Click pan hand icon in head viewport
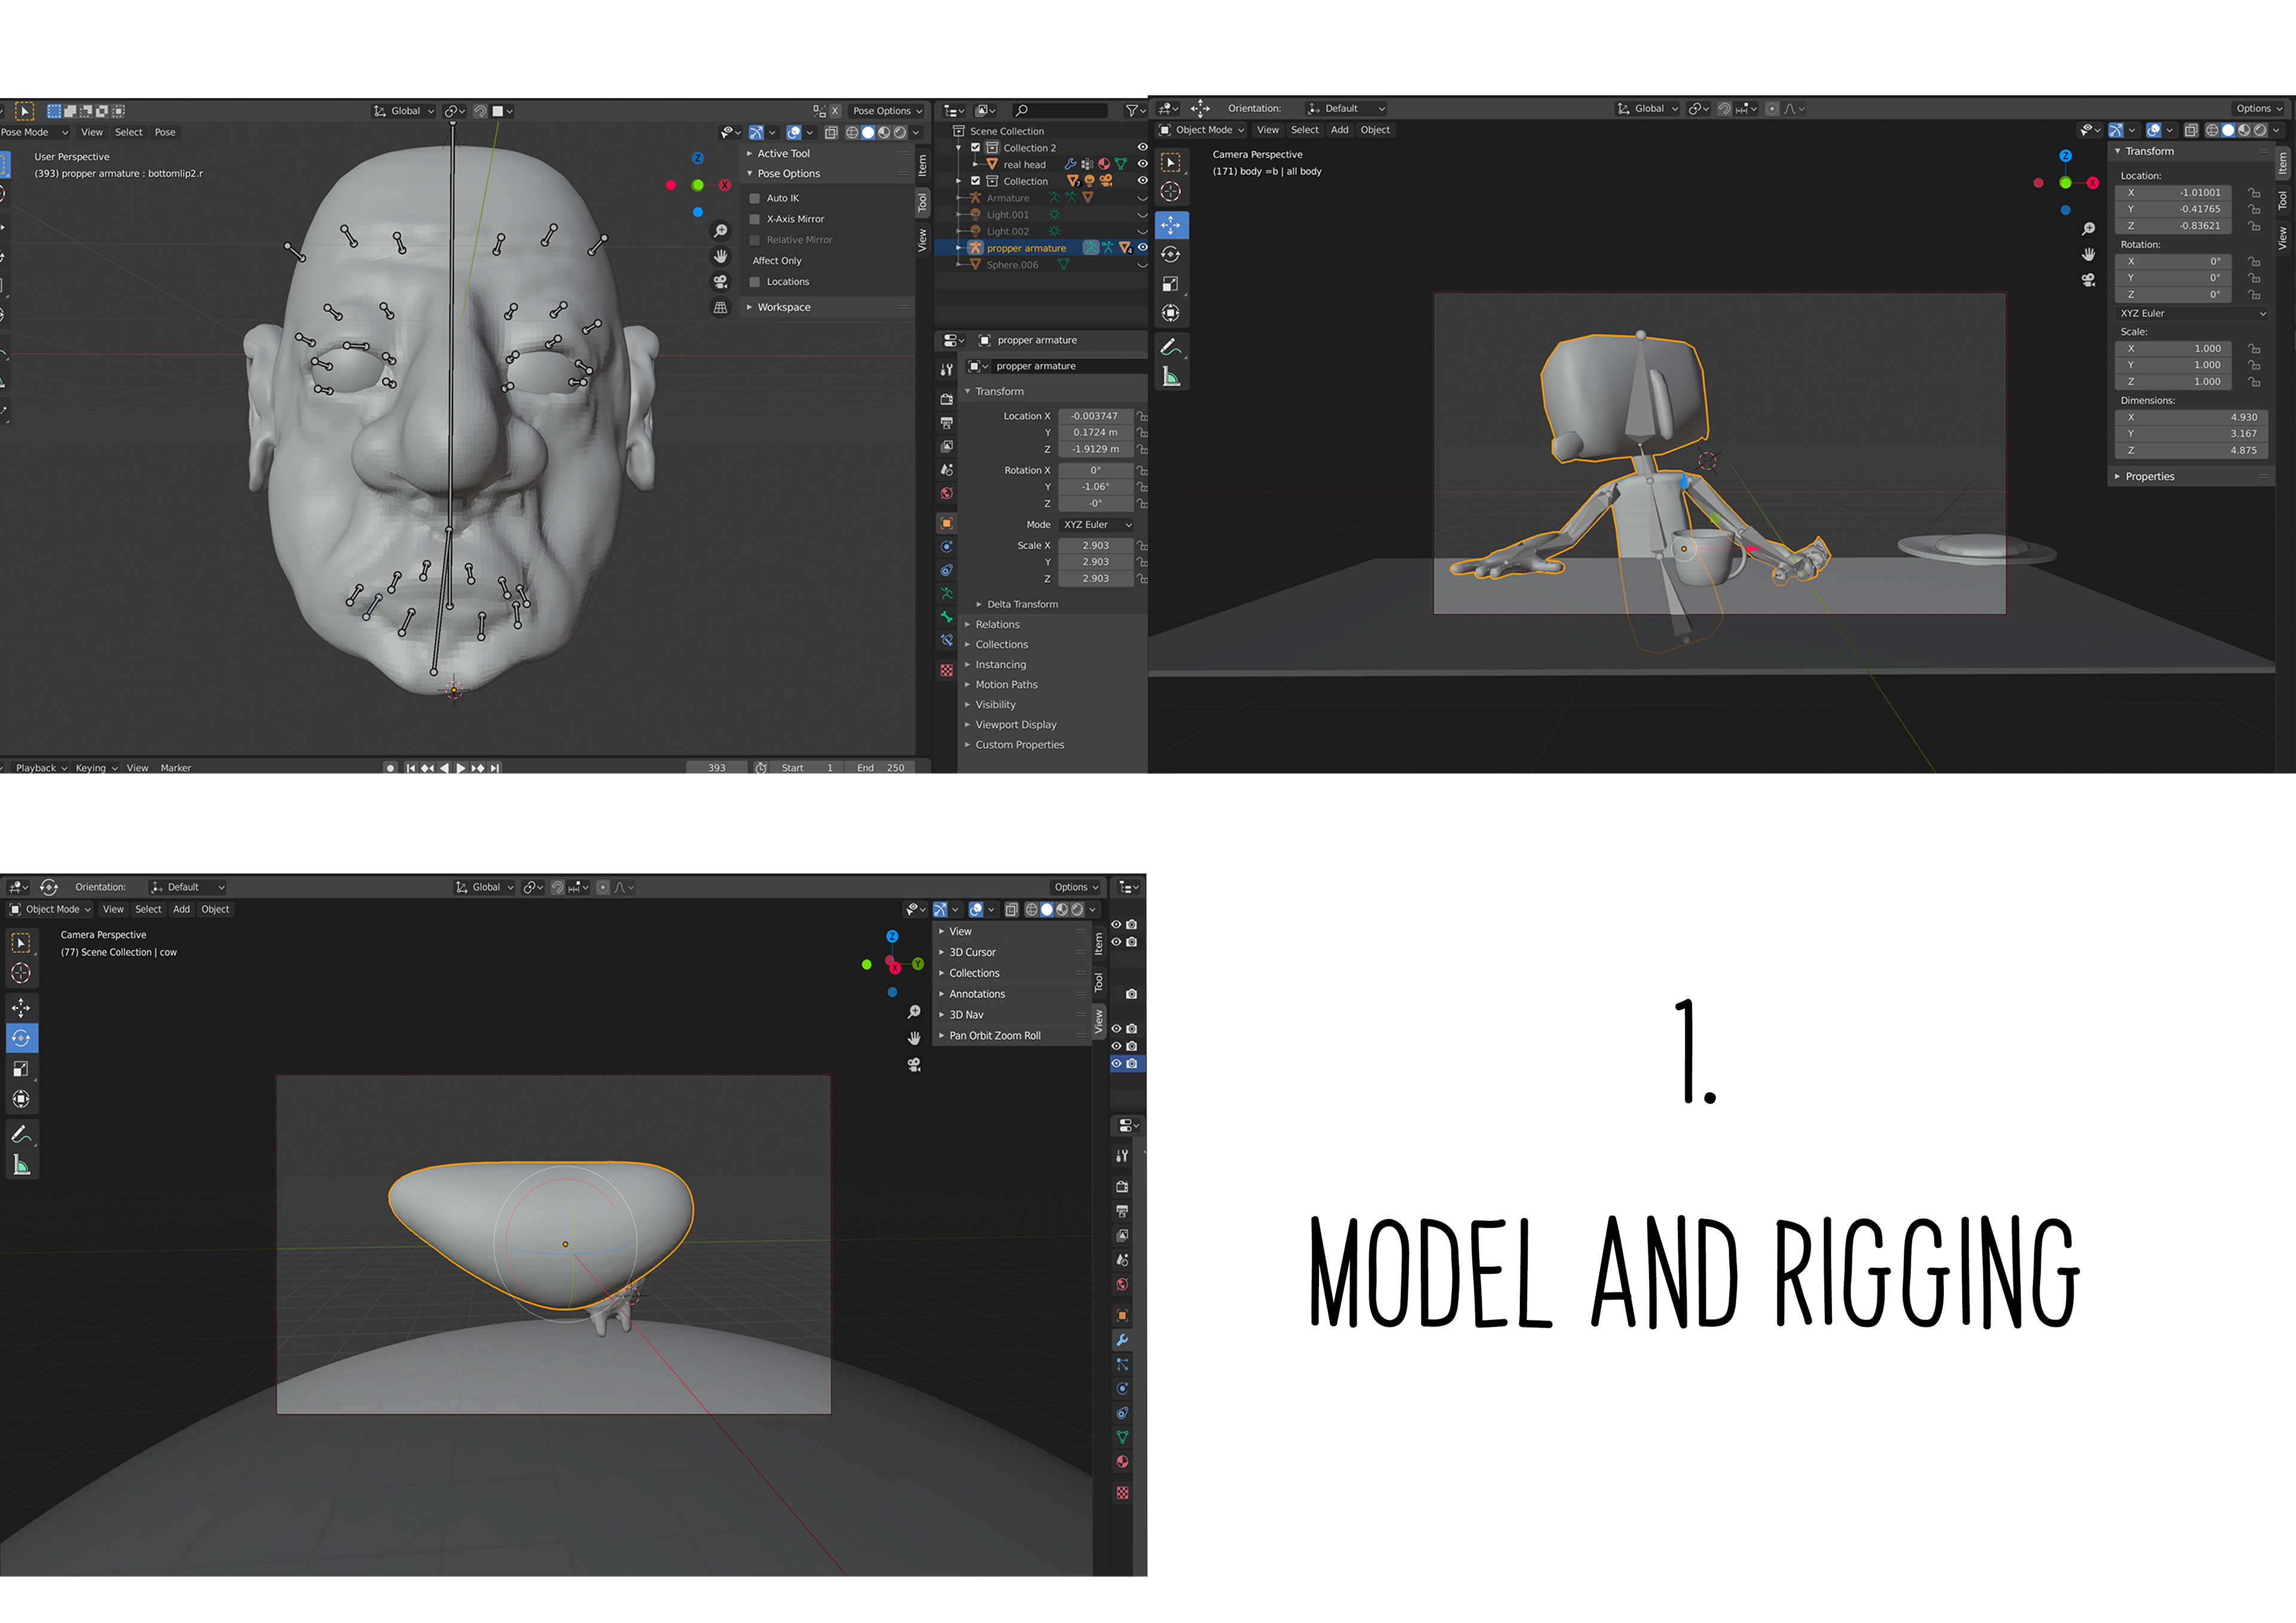Screen dimensions: 2296x1623 click(720, 256)
